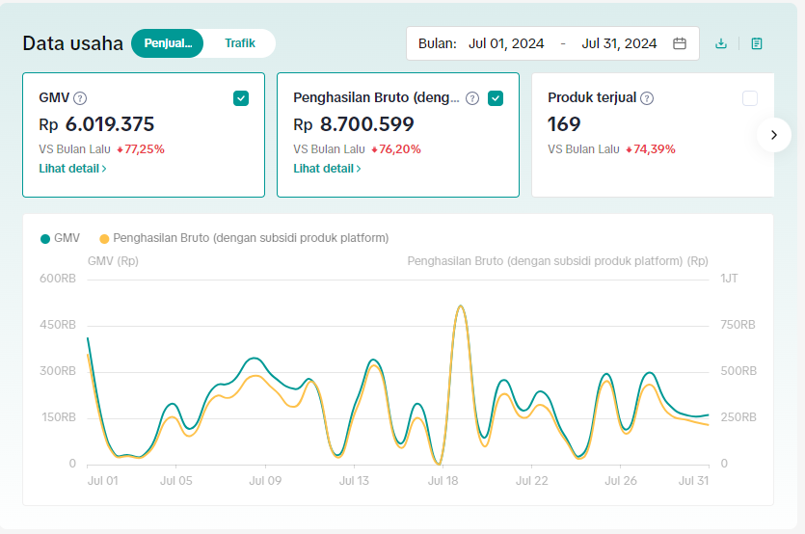The height and width of the screenshot is (534, 805).
Task: Open Lihat detail under Penghasilan Bruto
Action: coord(327,169)
